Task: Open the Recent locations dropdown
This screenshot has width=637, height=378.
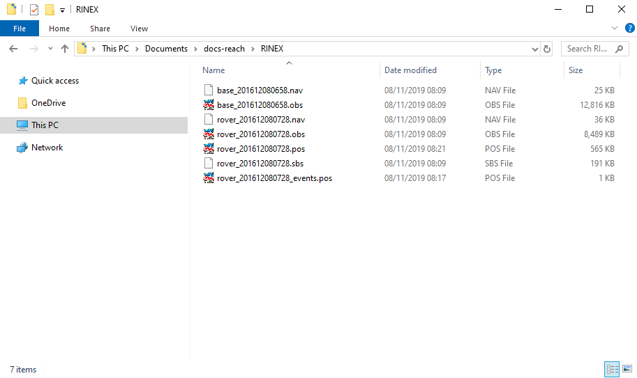Action: pos(50,49)
